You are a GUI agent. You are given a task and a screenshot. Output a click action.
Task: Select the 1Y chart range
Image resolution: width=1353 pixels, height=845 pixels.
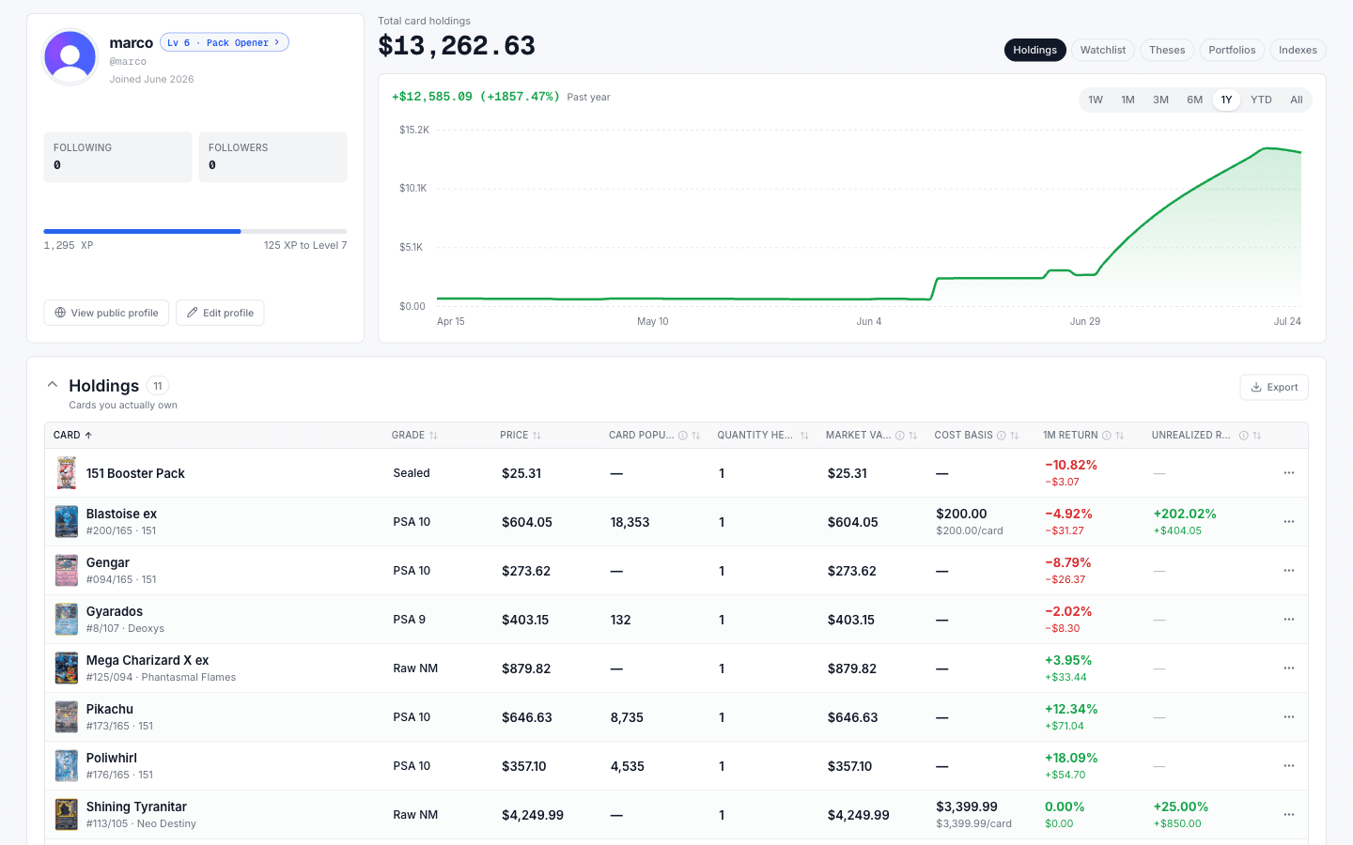click(1226, 100)
